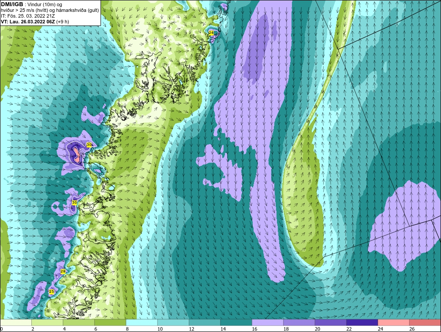The width and height of the screenshot is (441, 332).
Task: Click the DMI/IGB title text
Action: coord(12,4)
